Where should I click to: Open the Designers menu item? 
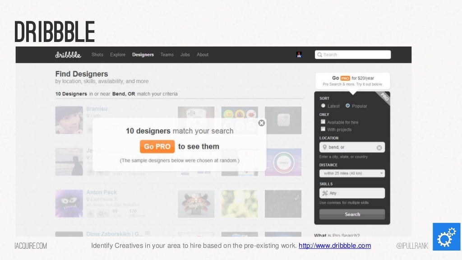click(x=143, y=55)
